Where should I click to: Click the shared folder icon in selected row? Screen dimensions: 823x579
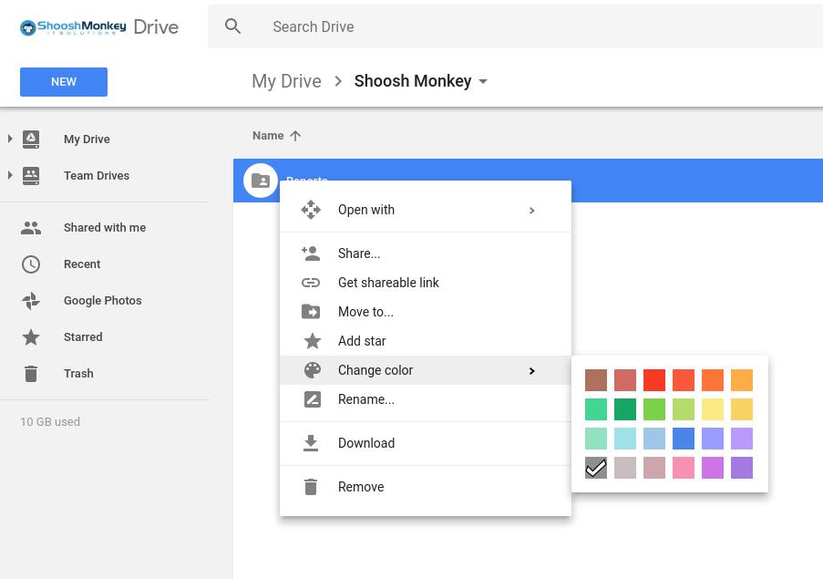(x=260, y=181)
